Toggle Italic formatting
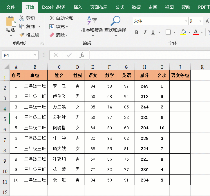The image size is (210, 196). click(145, 32)
